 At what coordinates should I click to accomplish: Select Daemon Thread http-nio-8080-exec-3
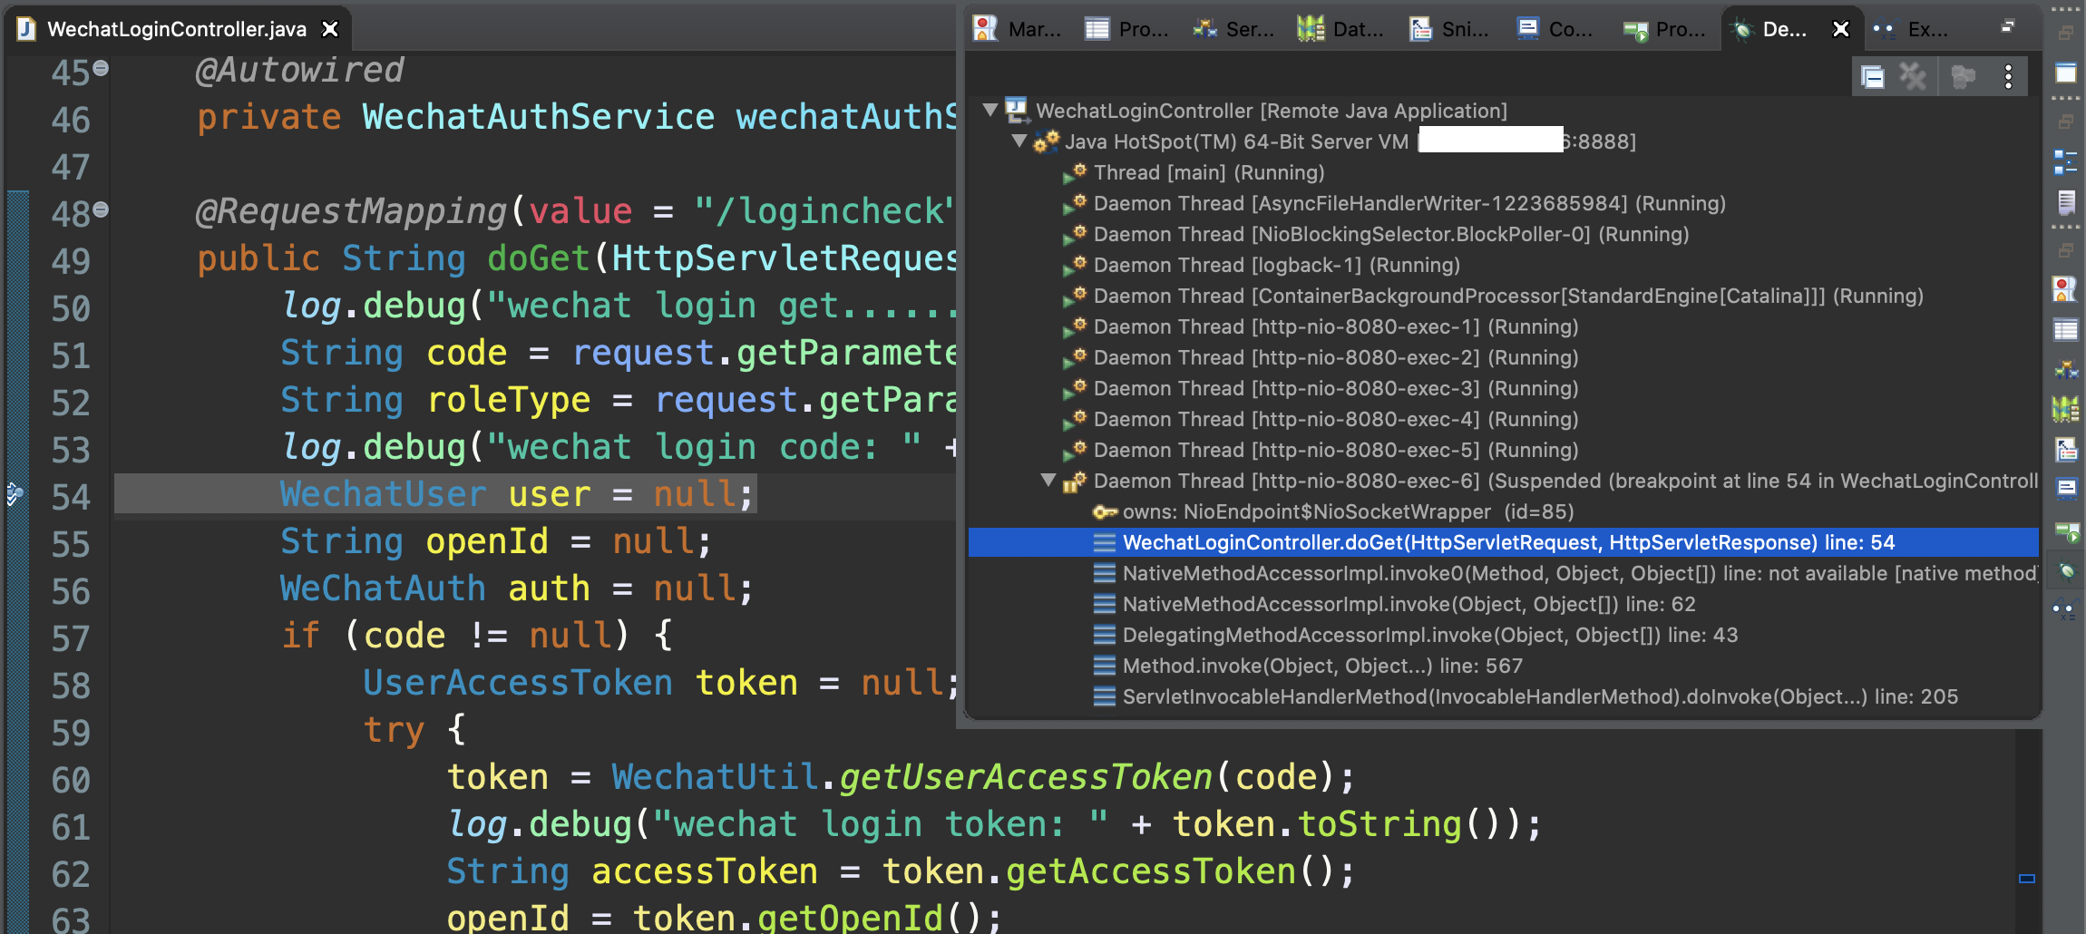pos(1504,388)
